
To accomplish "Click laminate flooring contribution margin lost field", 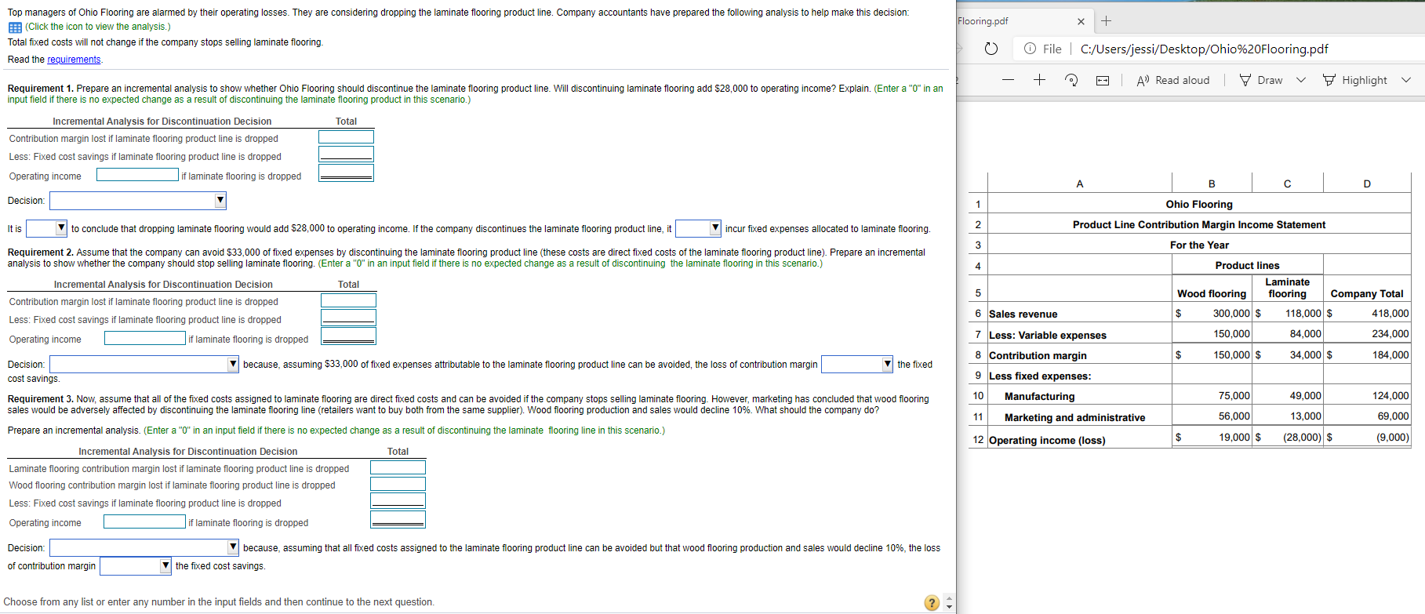I will [x=398, y=467].
